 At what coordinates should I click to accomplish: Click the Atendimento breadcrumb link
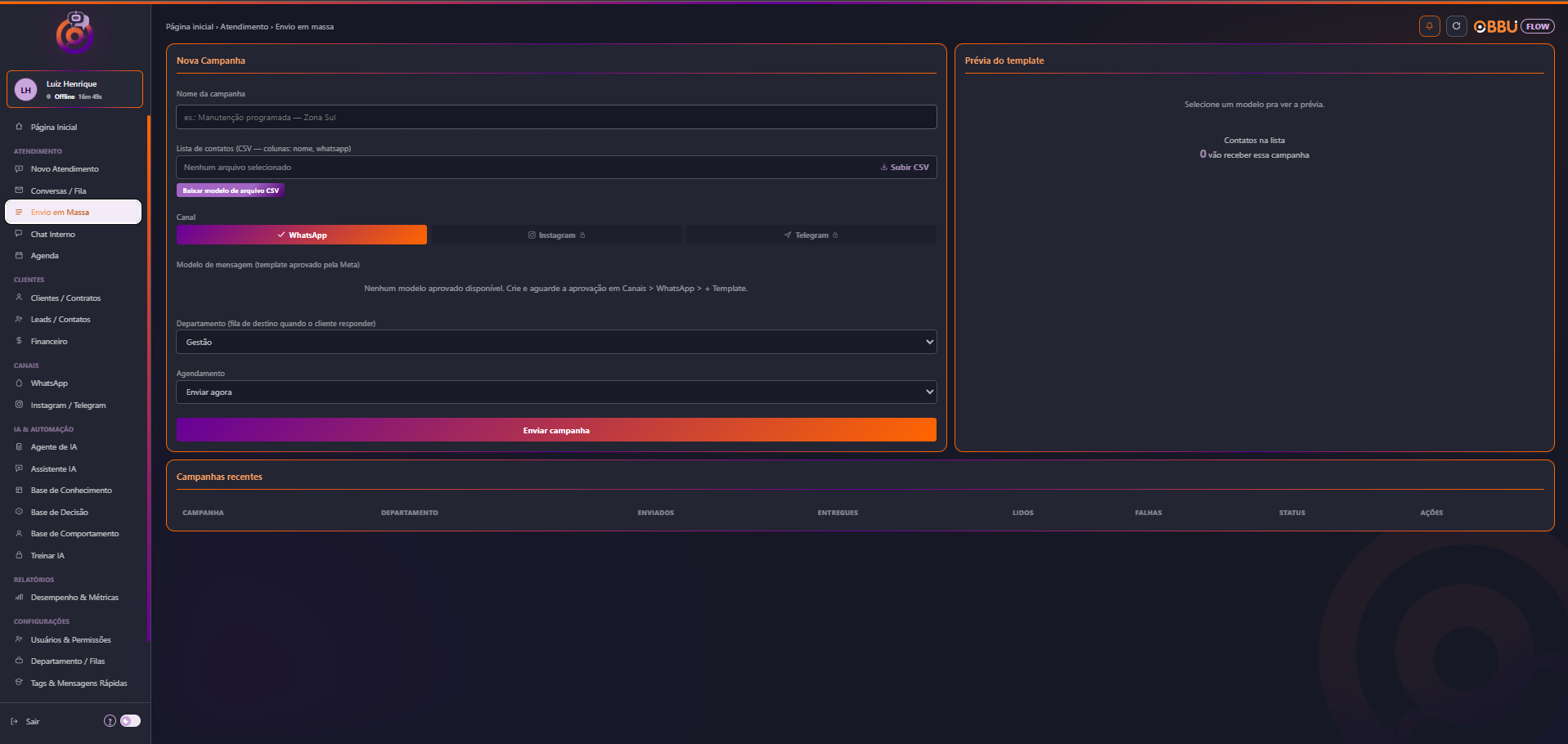click(244, 27)
